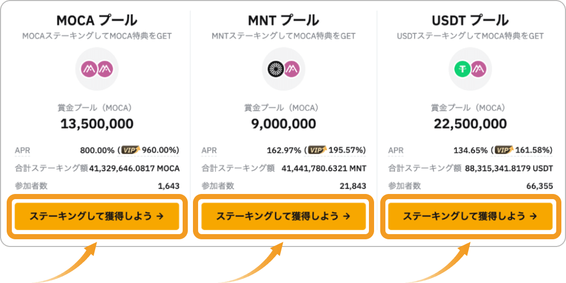Image resolution: width=566 pixels, height=283 pixels.
Task: Click the pink MOCA icon in MNT pool
Action: (291, 69)
